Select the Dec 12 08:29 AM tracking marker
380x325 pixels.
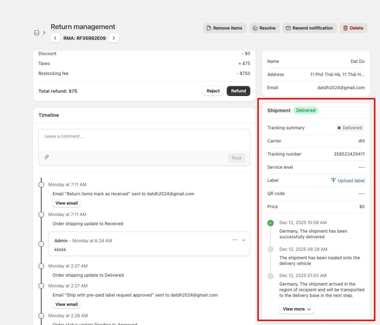click(x=271, y=249)
